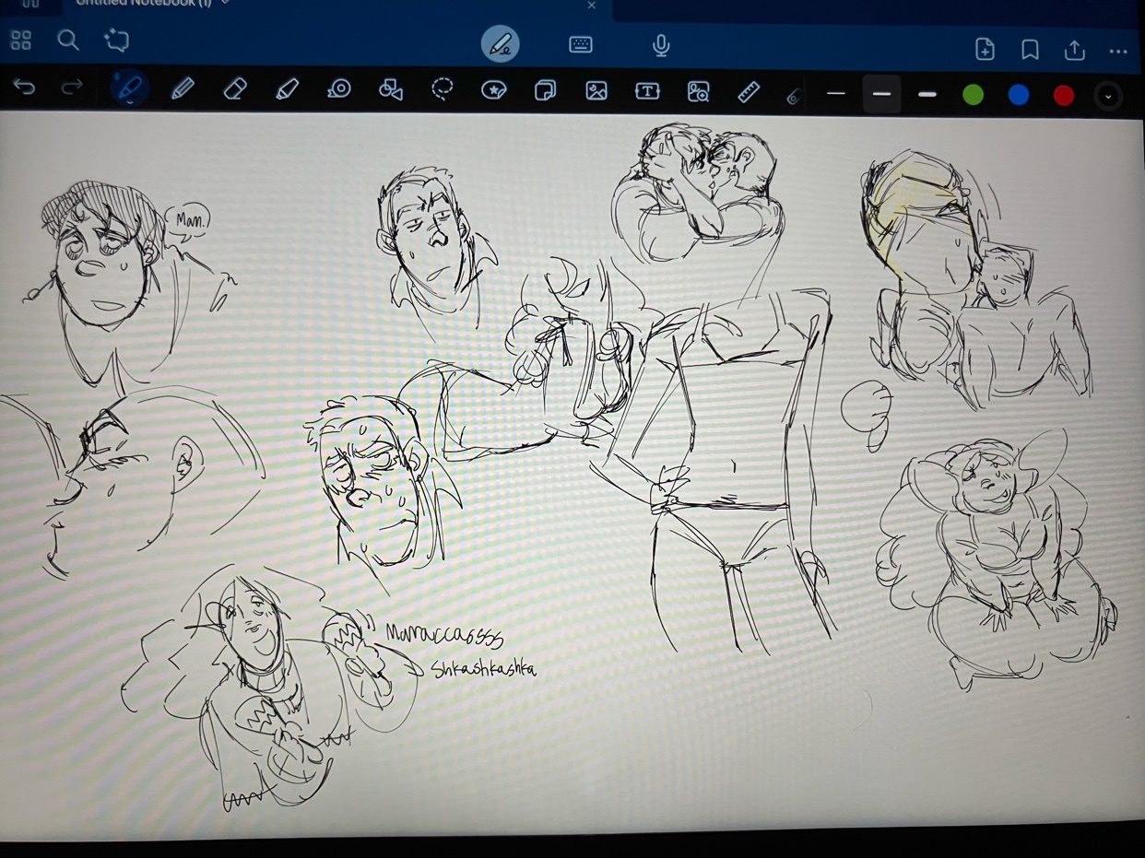Screen dimensions: 1145x858
Task: Expand the toolbar options chevron
Action: pyautogui.click(x=1108, y=96)
